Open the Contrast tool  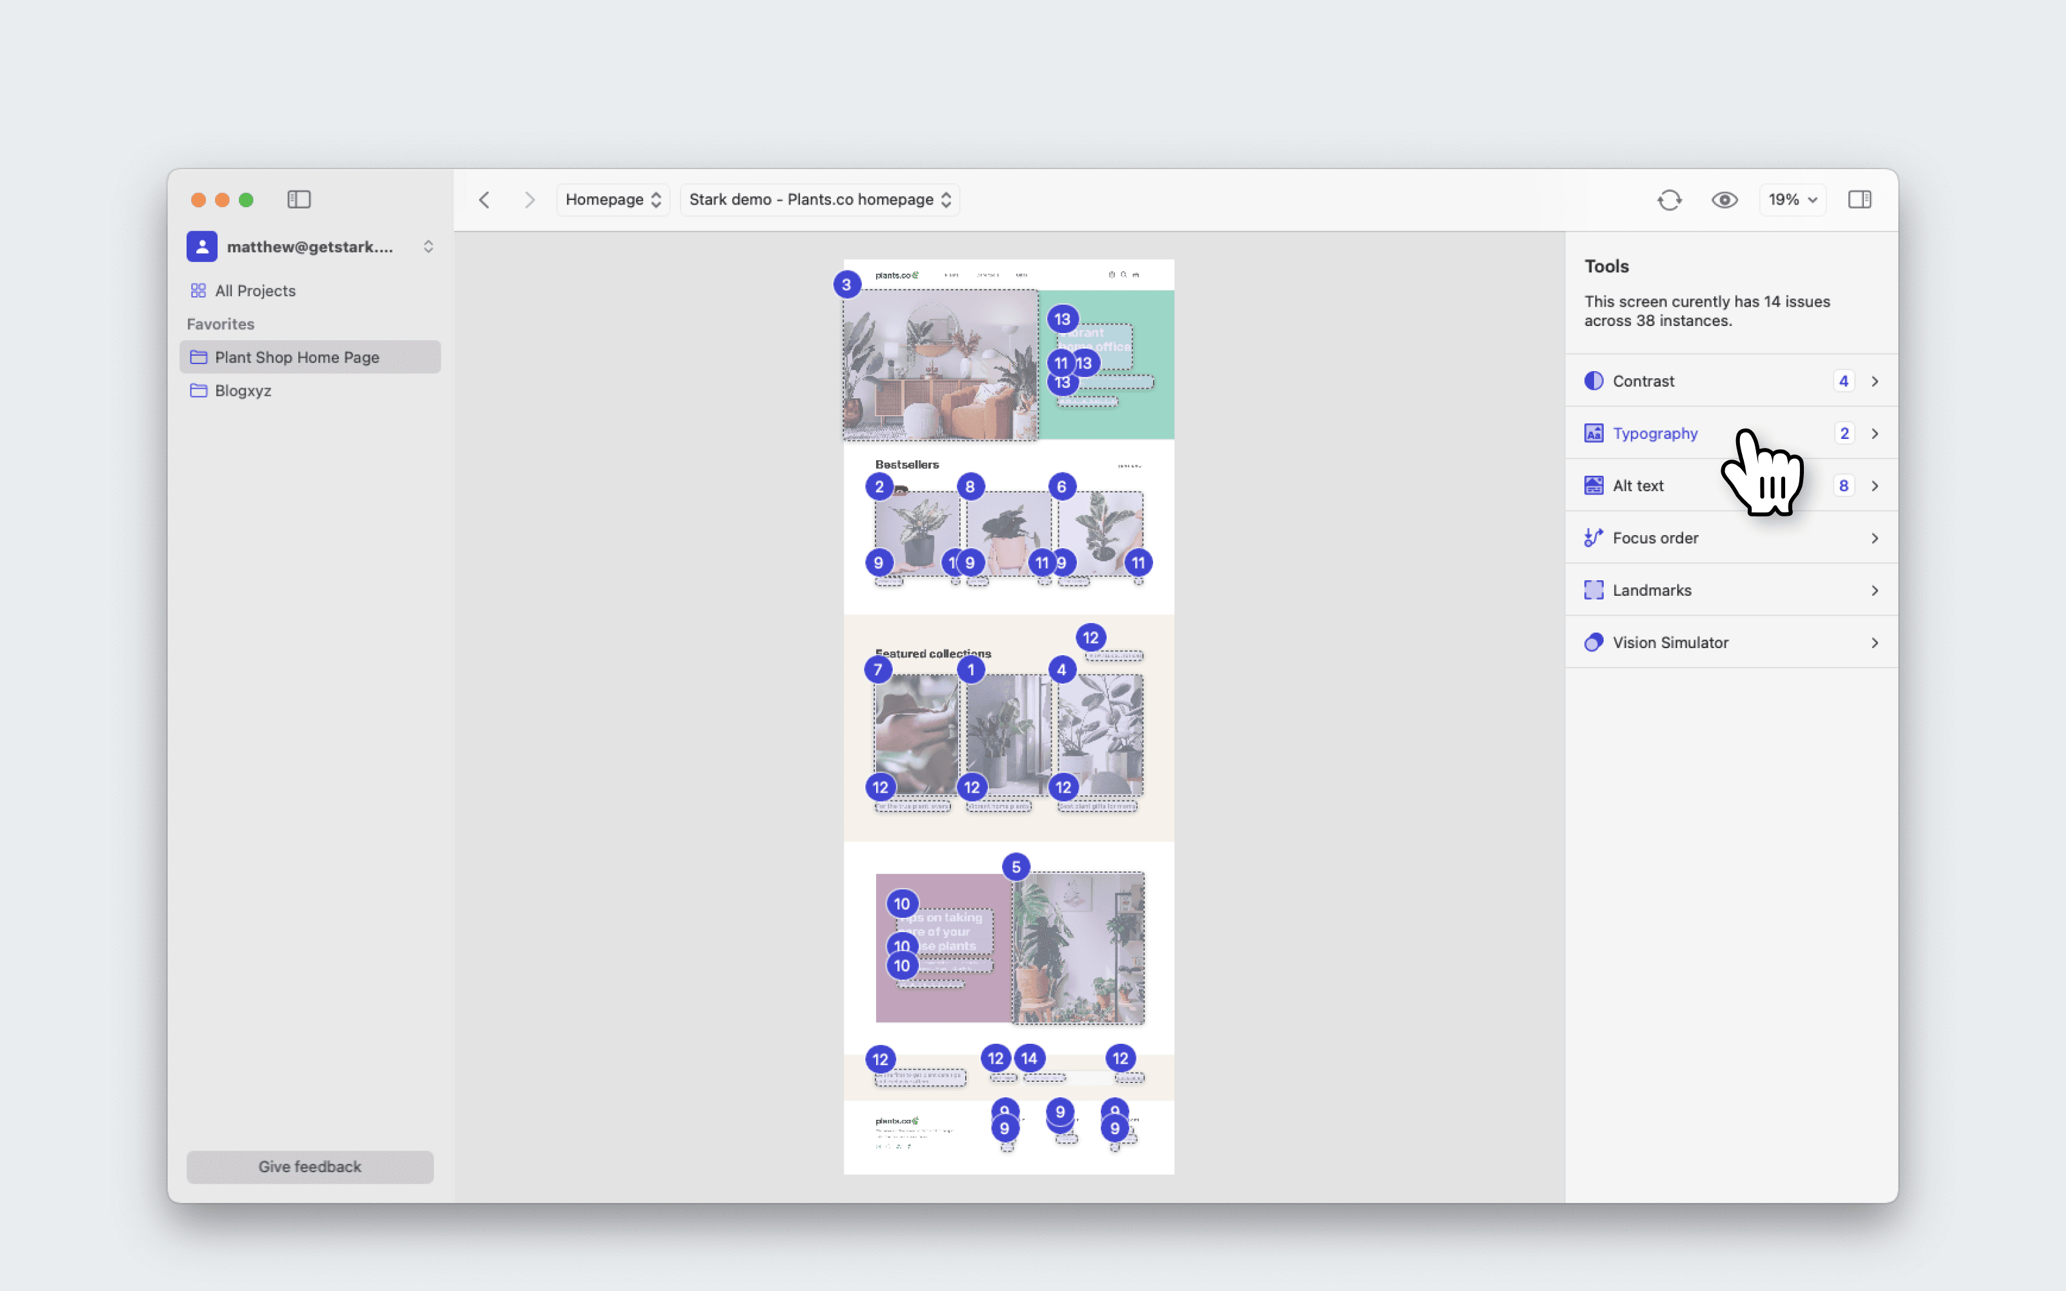(x=1732, y=381)
